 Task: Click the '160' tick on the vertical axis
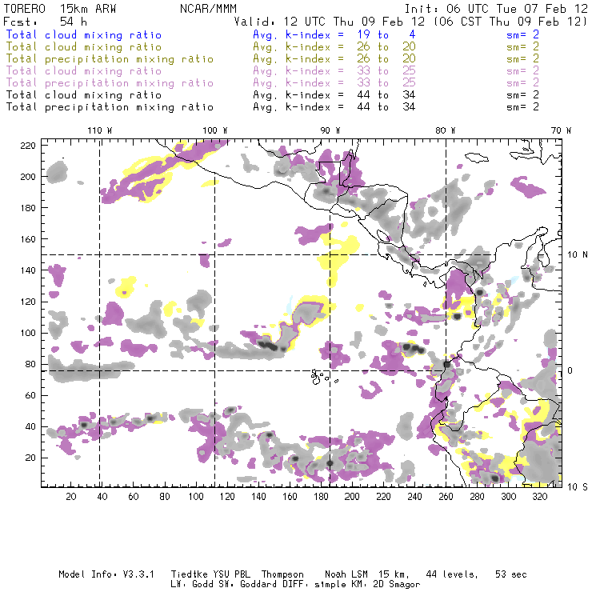point(27,239)
